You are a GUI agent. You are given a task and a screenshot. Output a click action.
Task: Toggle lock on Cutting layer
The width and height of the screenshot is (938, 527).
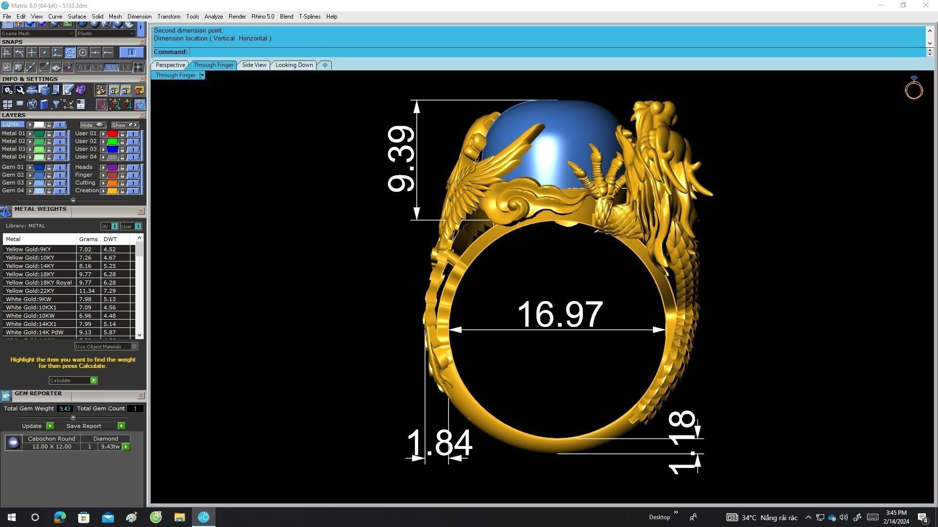[x=122, y=183]
